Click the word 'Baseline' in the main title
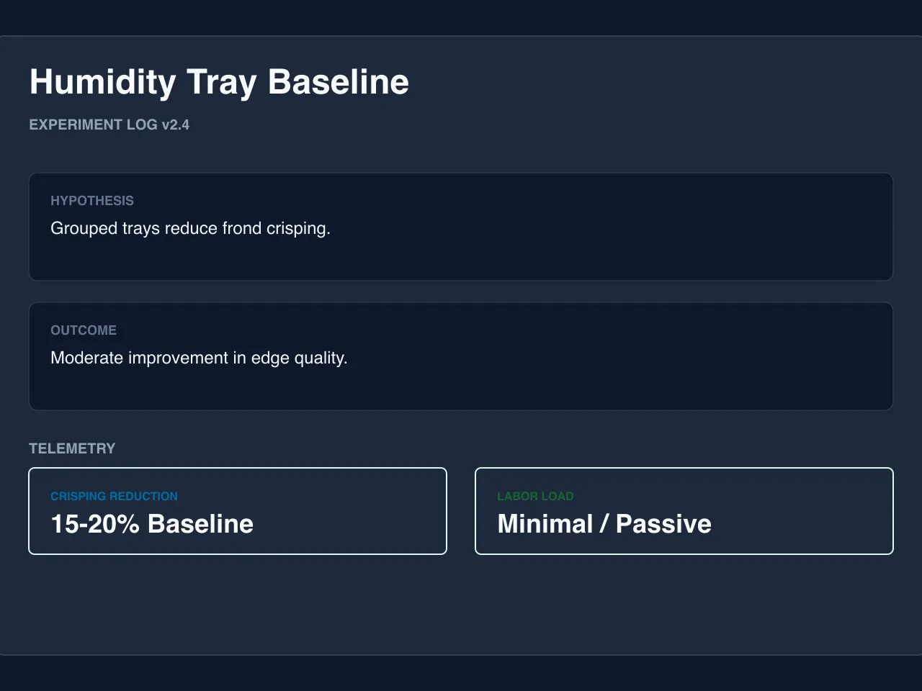The width and height of the screenshot is (922, 691). pos(339,82)
